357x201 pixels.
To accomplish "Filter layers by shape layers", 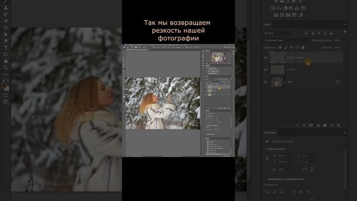I will (325, 33).
